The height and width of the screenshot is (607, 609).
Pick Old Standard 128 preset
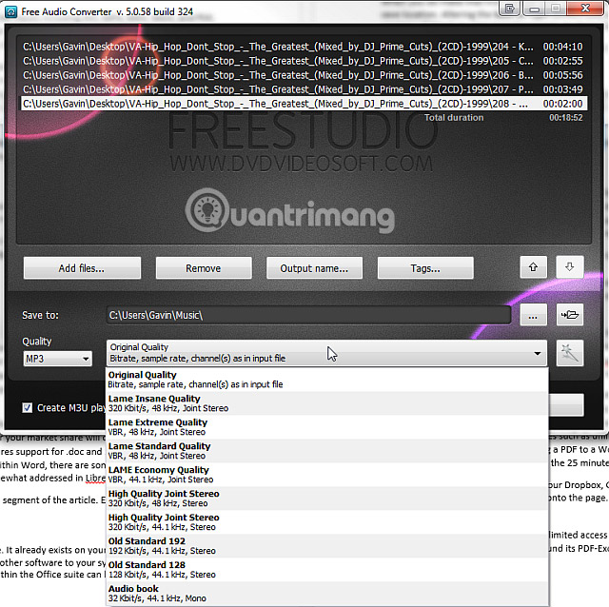327,569
